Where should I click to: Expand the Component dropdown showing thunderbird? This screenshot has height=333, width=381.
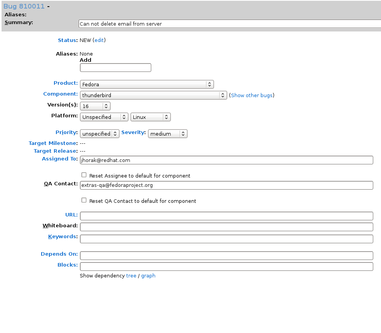tap(153, 95)
